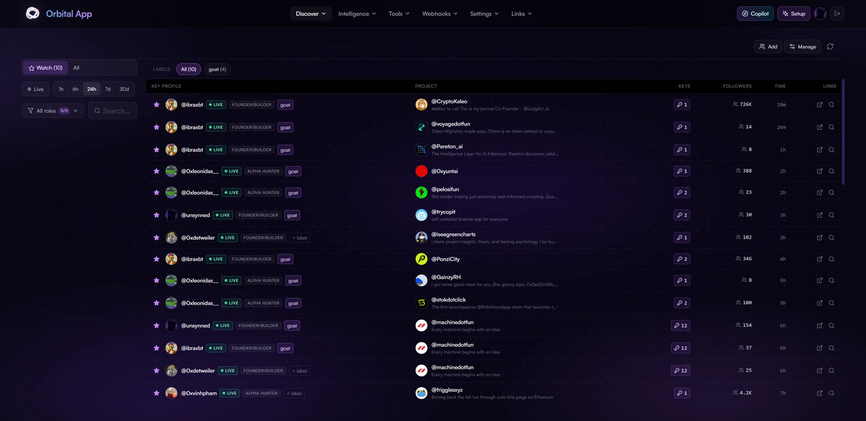Image resolution: width=866 pixels, height=421 pixels.
Task: Open the Webhooks dropdown menu
Action: [439, 14]
